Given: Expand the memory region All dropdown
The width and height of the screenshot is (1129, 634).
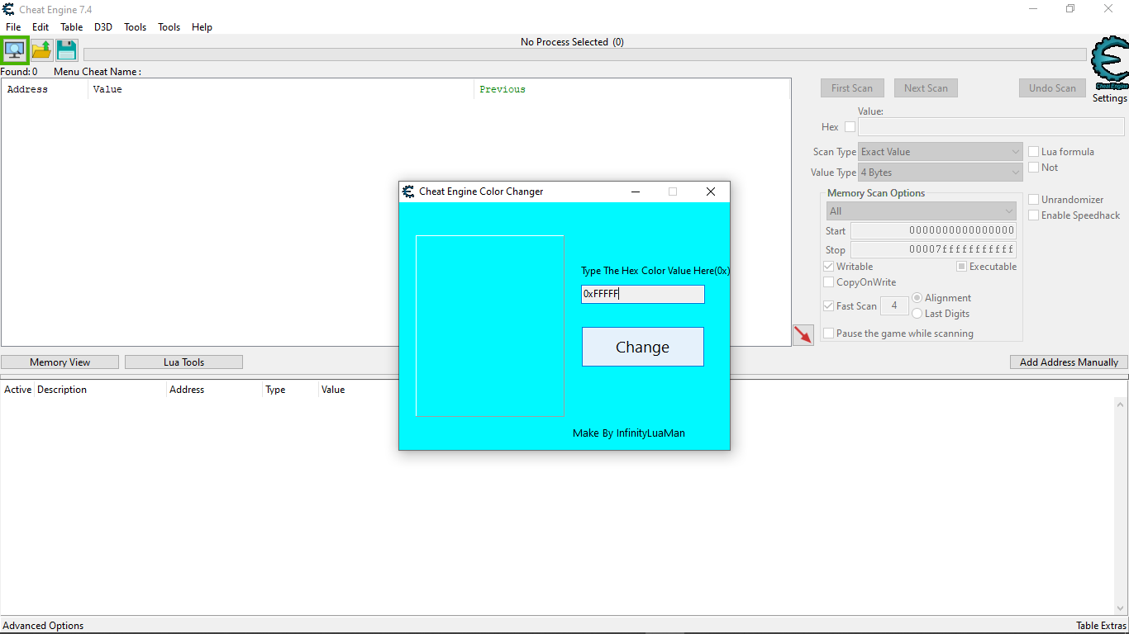Looking at the screenshot, I should [x=921, y=211].
